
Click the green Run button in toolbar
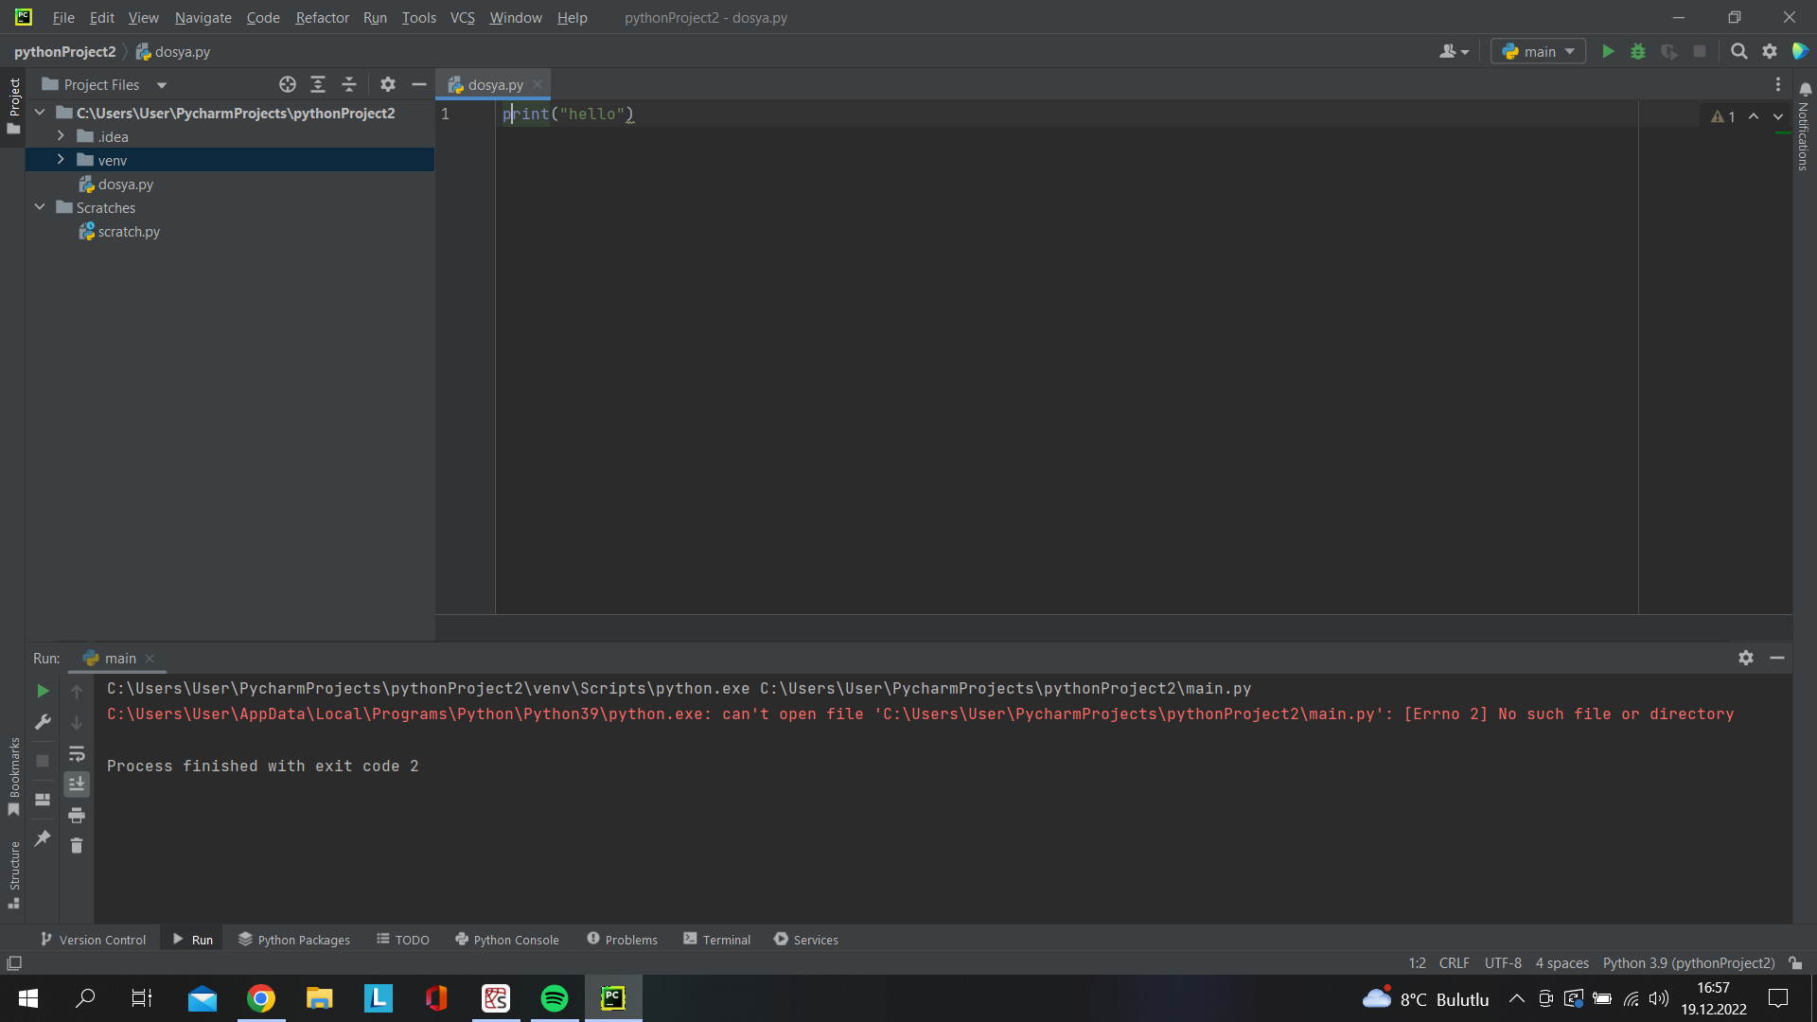(x=1608, y=52)
